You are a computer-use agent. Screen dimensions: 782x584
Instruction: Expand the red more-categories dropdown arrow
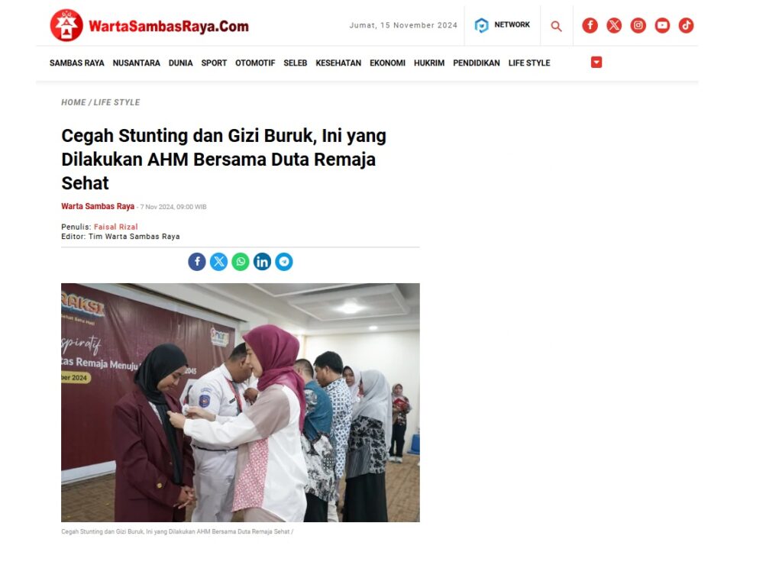click(x=596, y=63)
